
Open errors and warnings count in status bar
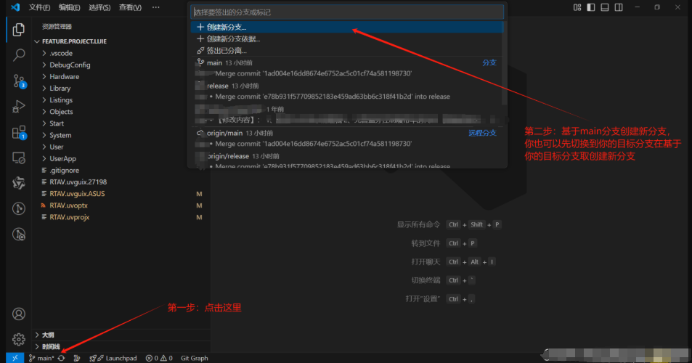pyautogui.click(x=159, y=358)
